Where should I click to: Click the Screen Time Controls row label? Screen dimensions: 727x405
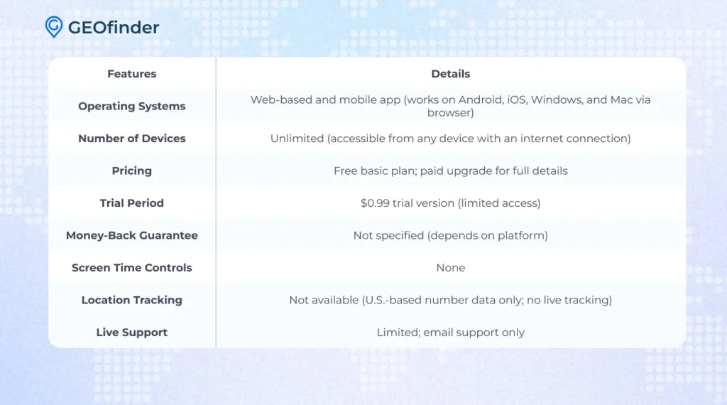(131, 268)
